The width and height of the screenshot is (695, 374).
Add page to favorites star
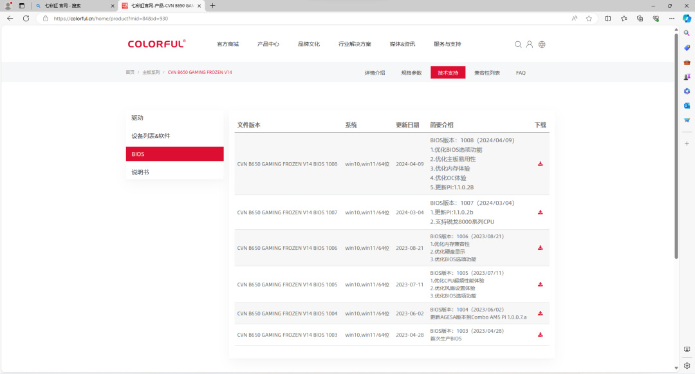click(x=589, y=19)
